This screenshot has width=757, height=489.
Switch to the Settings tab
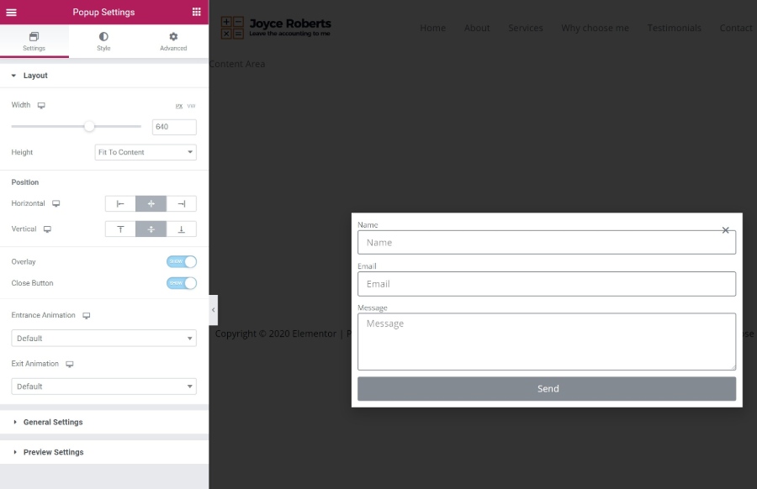tap(34, 41)
